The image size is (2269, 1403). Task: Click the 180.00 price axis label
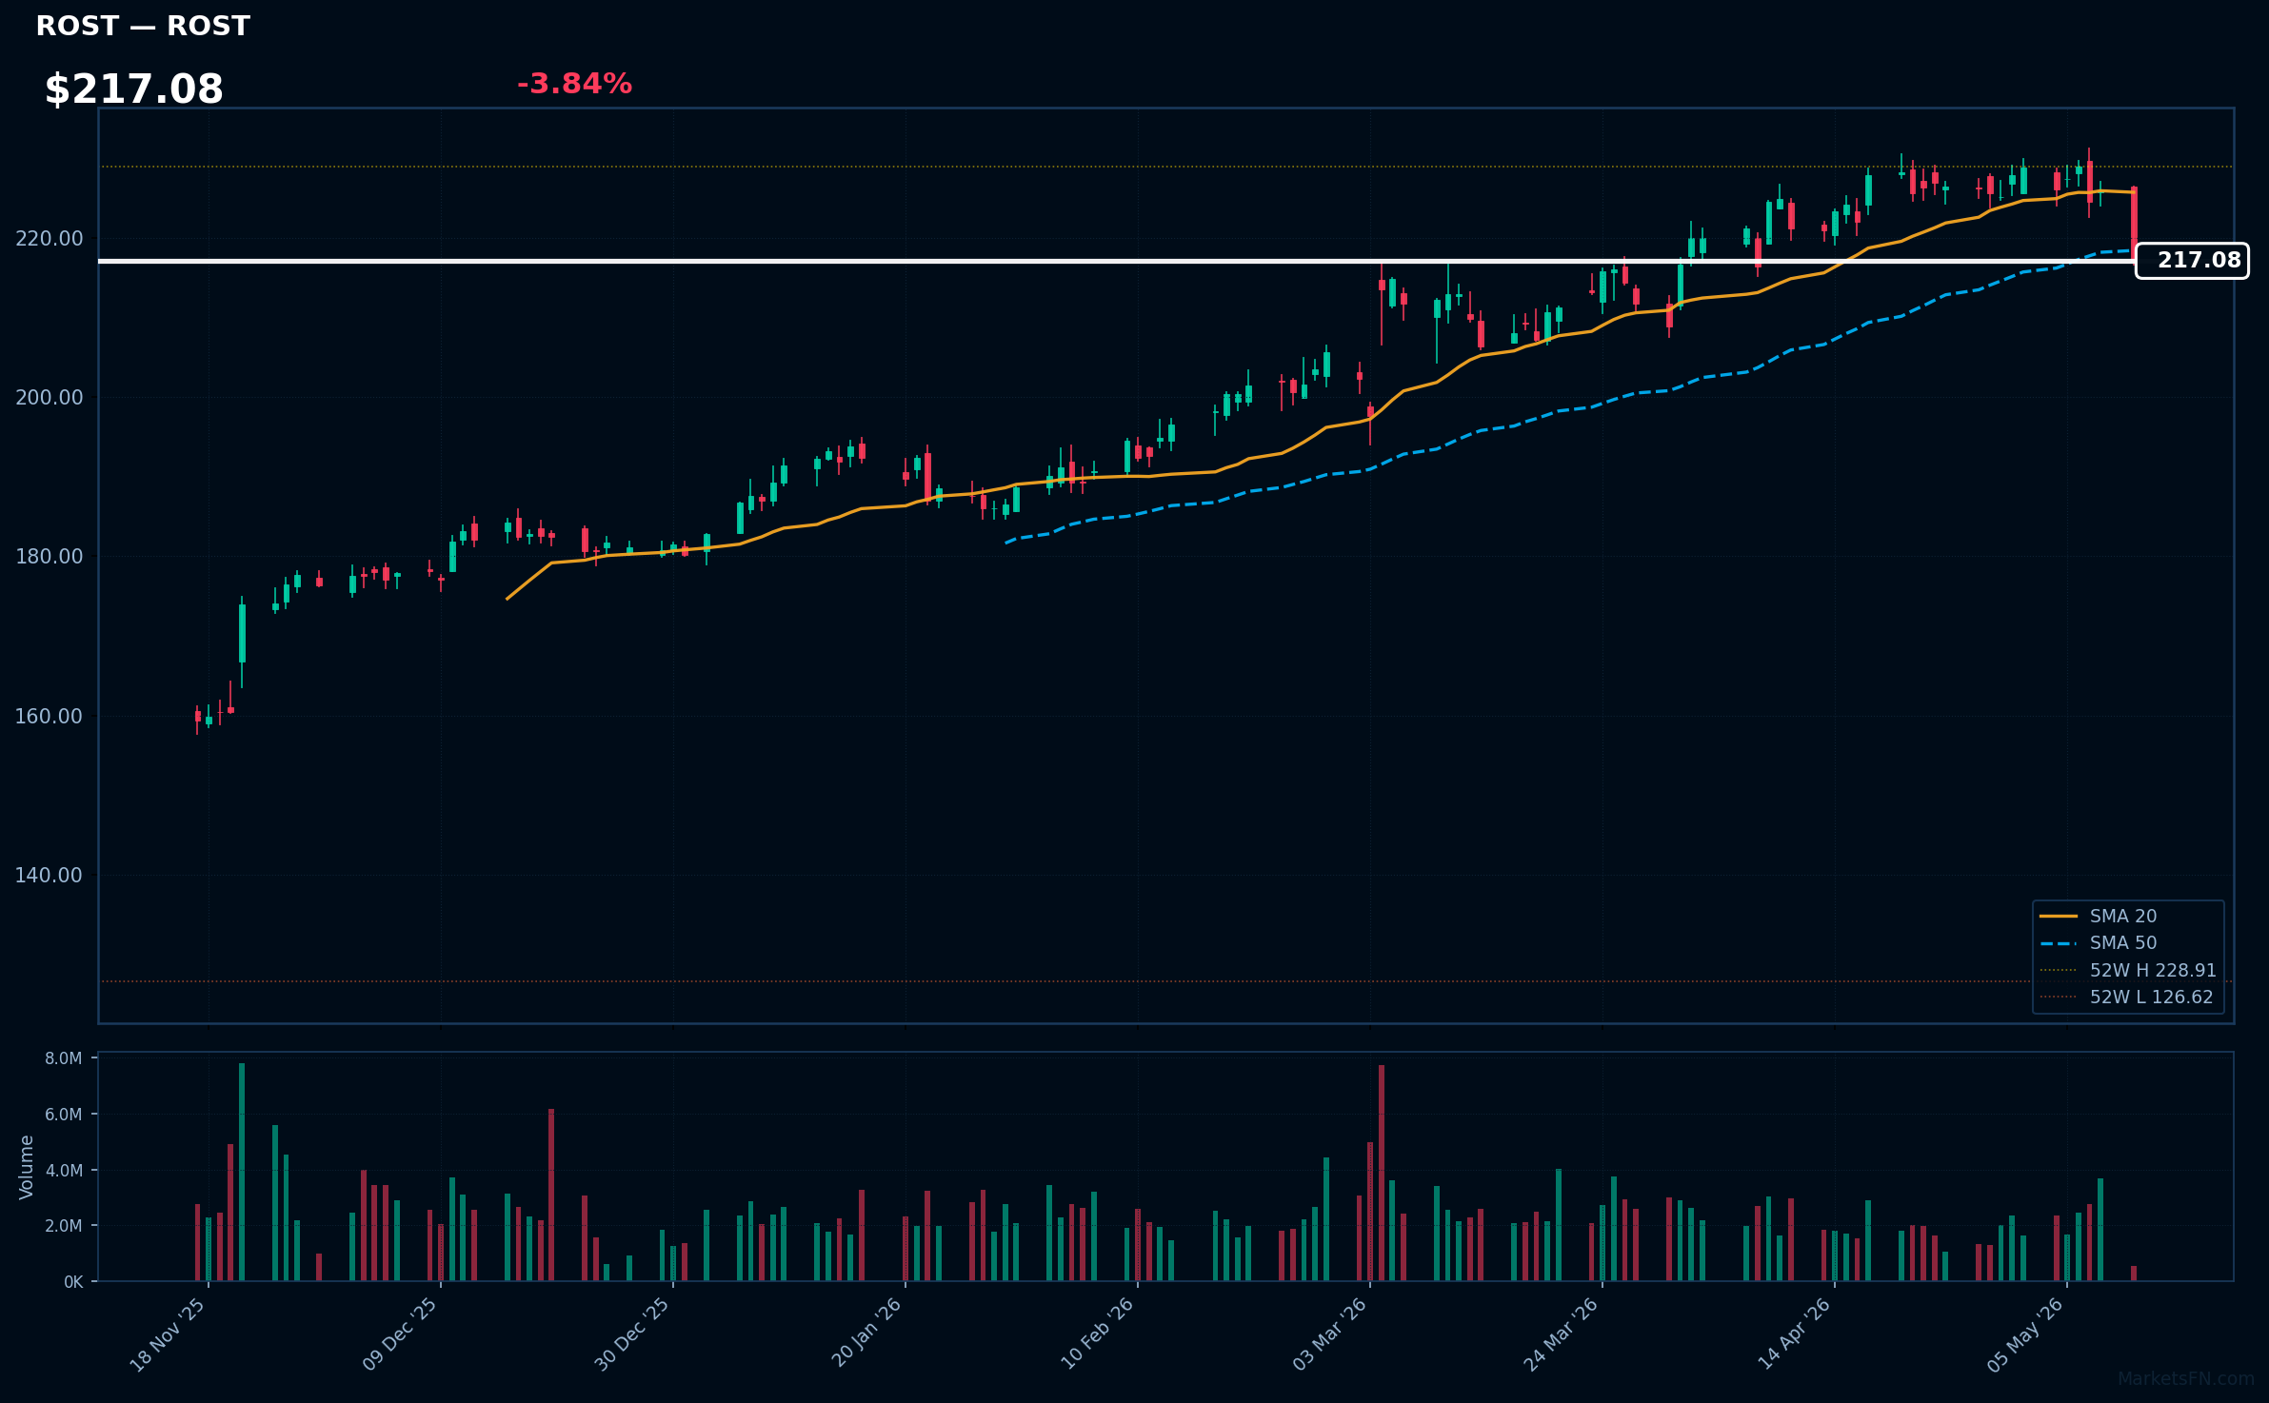pos(50,556)
